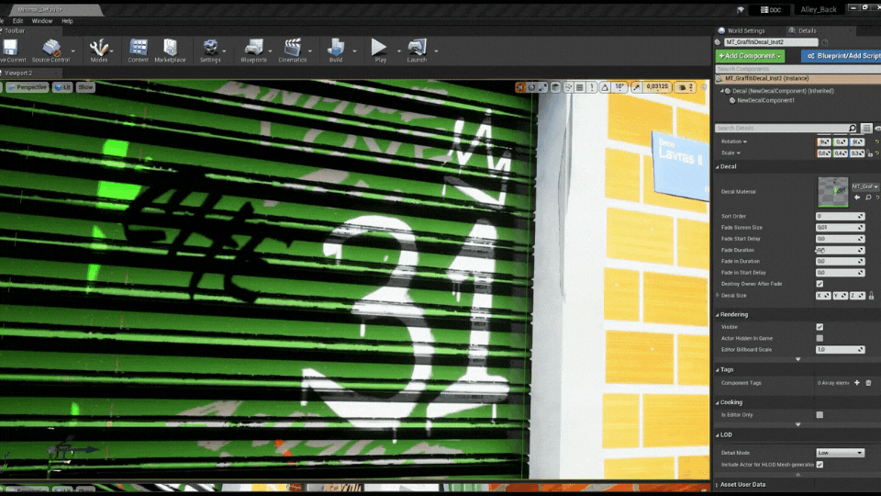Open the camera speed 2 setting
Image resolution: width=881 pixels, height=496 pixels.
(686, 87)
